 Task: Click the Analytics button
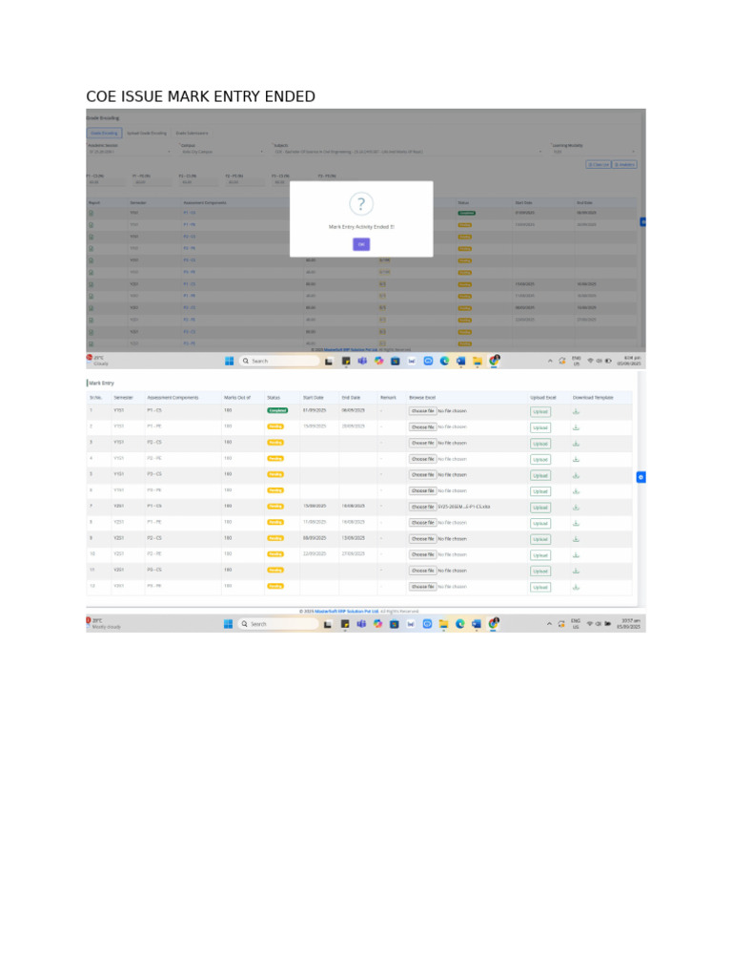pyautogui.click(x=624, y=164)
